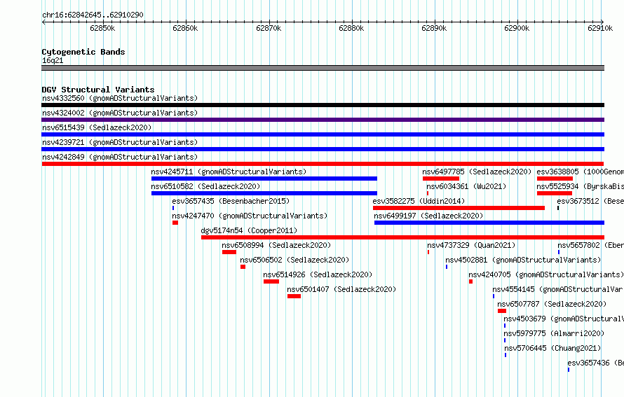Select the blue nsv4245711 variant bar
This screenshot has height=397, width=624.
point(264,179)
